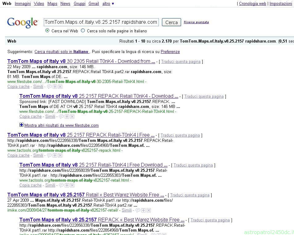
Task: Switch to News in the top navigation
Action: click(65, 4)
